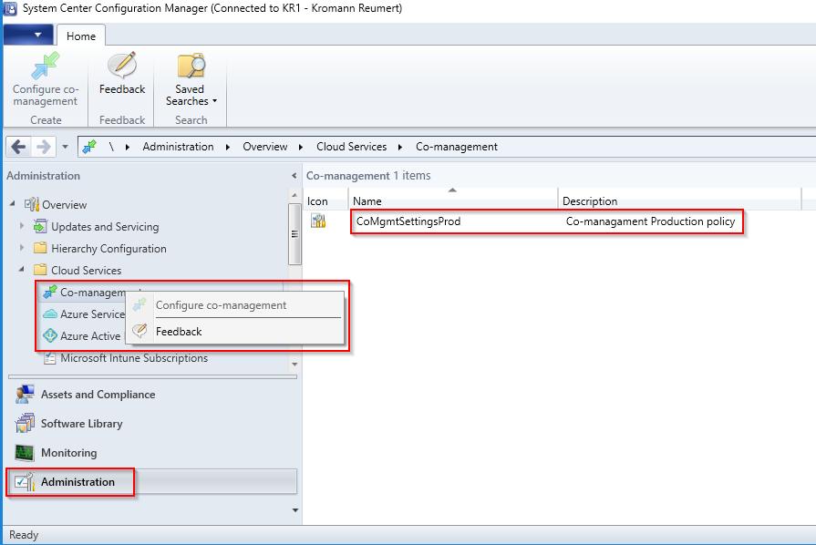The image size is (816, 545).
Task: Click the Co-managament Production policy description
Action: (650, 221)
